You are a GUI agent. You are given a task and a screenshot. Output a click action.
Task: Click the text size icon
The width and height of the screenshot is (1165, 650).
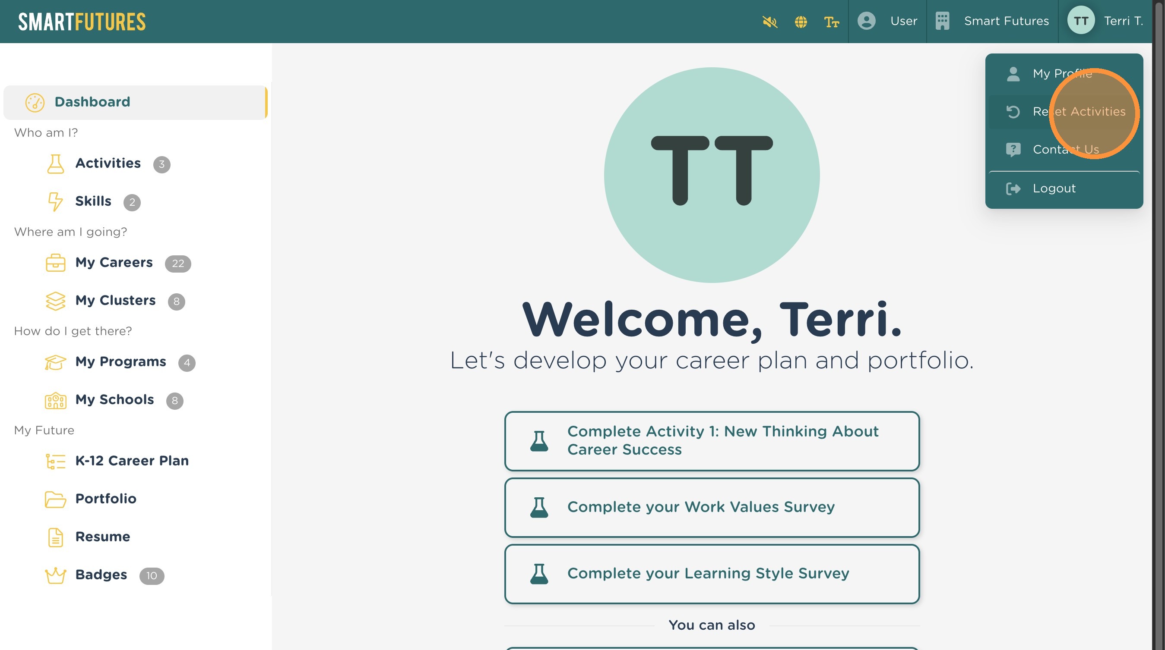(831, 21)
